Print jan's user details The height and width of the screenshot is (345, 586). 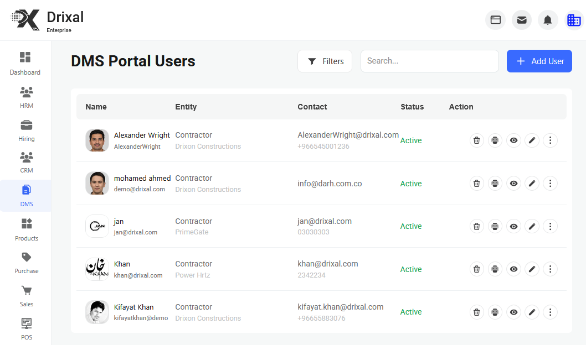click(x=495, y=226)
